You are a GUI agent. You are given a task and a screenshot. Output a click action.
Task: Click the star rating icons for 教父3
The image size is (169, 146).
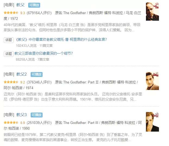click(x=11, y=123)
